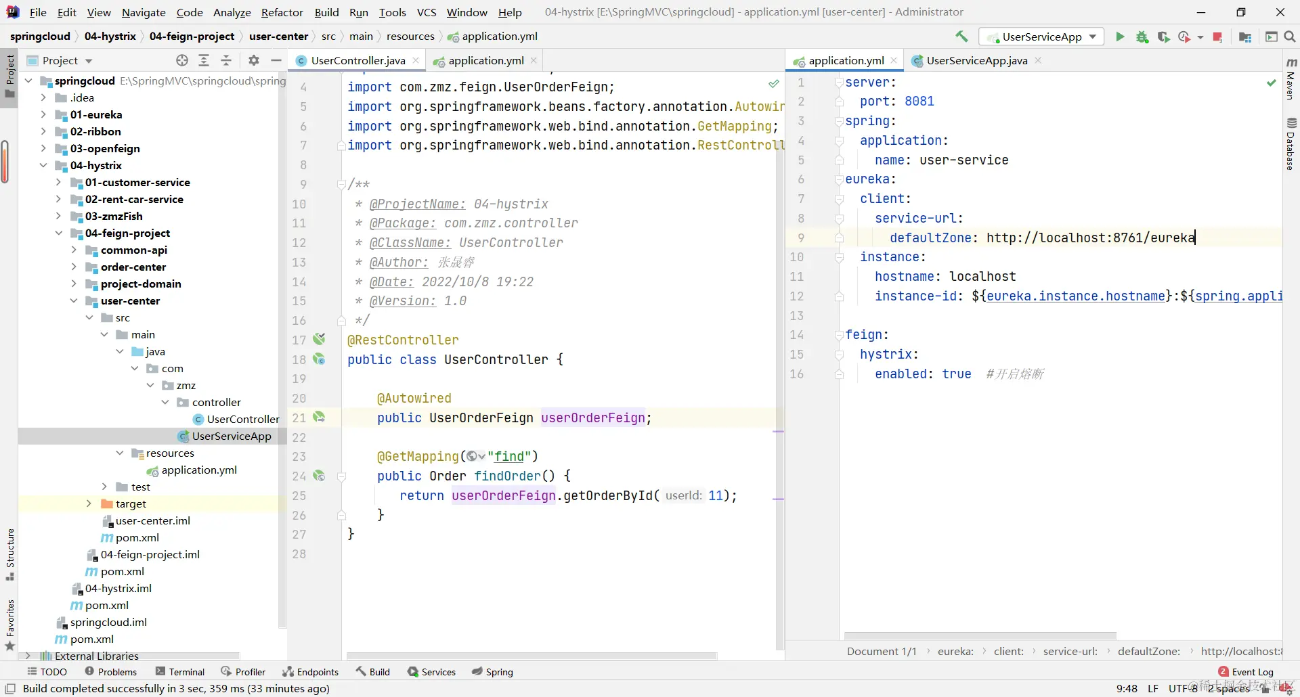The height and width of the screenshot is (697, 1300).
Task: Select user-center.iml file in tree
Action: tap(152, 520)
